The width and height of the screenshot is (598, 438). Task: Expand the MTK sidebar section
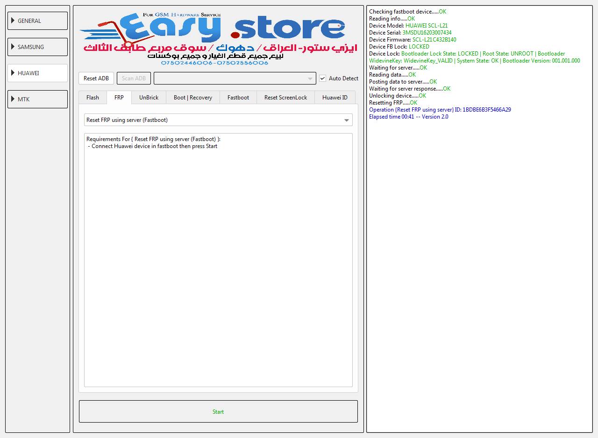[37, 99]
